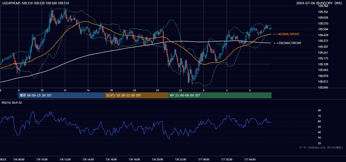Click the 7/7 02:00 time axis label
The image size is (346, 162).
(x=227, y=160)
